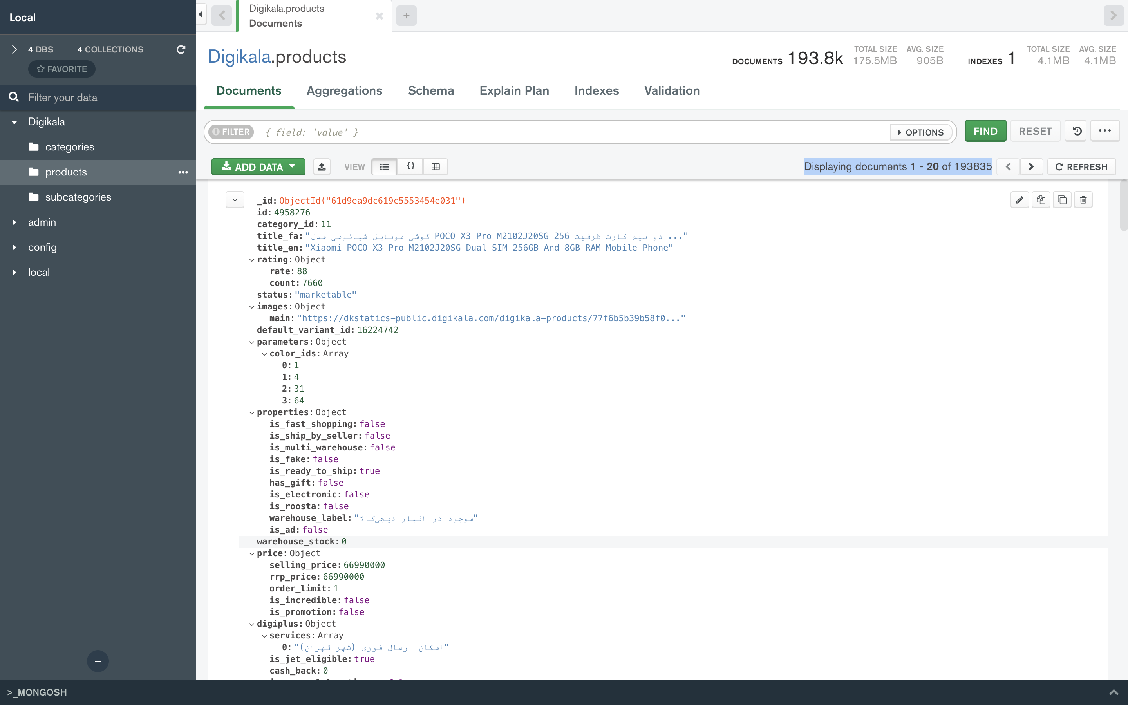Go to next tab with the forward arrow

[x=1114, y=15]
